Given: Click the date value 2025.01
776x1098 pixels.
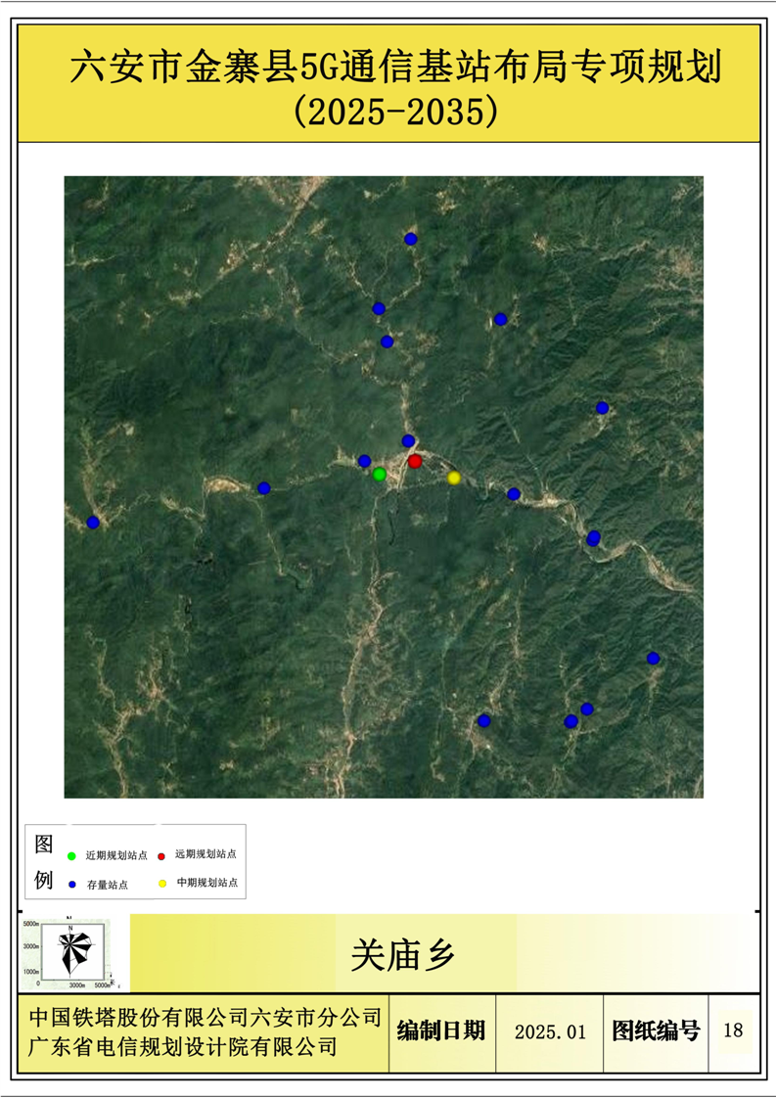Looking at the screenshot, I should 550,1032.
